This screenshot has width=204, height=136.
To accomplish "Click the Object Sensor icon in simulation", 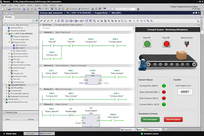I will click(x=187, y=44).
